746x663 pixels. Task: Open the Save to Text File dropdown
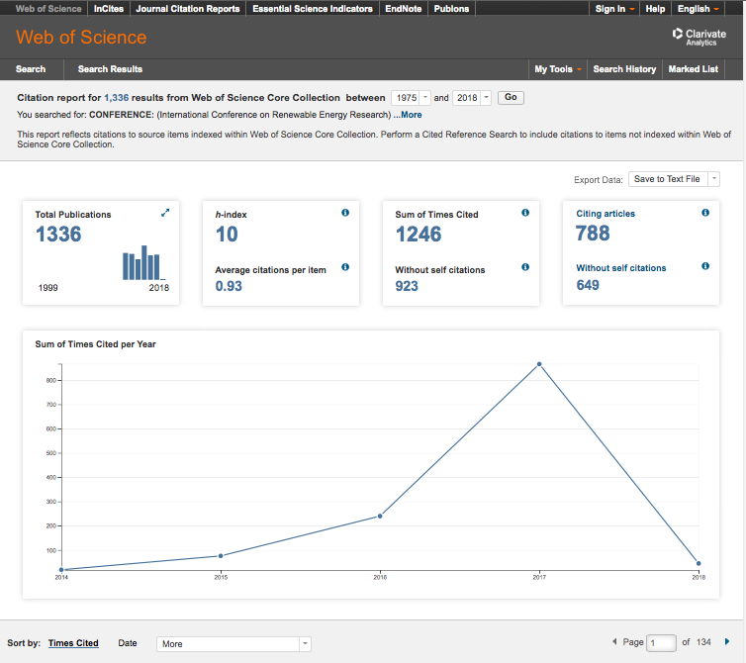674,179
